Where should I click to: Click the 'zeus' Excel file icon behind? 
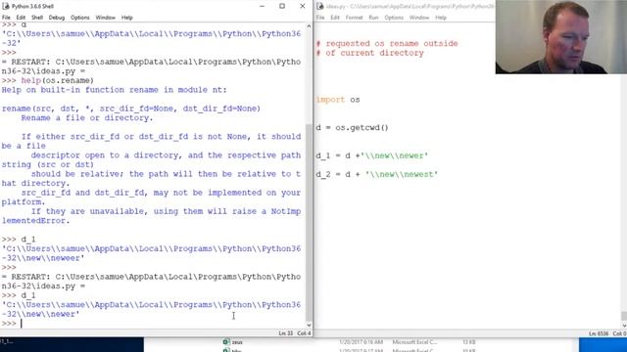pos(226,342)
